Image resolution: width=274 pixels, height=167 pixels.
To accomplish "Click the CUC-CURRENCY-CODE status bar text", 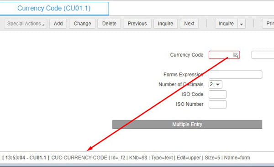I will coord(79,158).
